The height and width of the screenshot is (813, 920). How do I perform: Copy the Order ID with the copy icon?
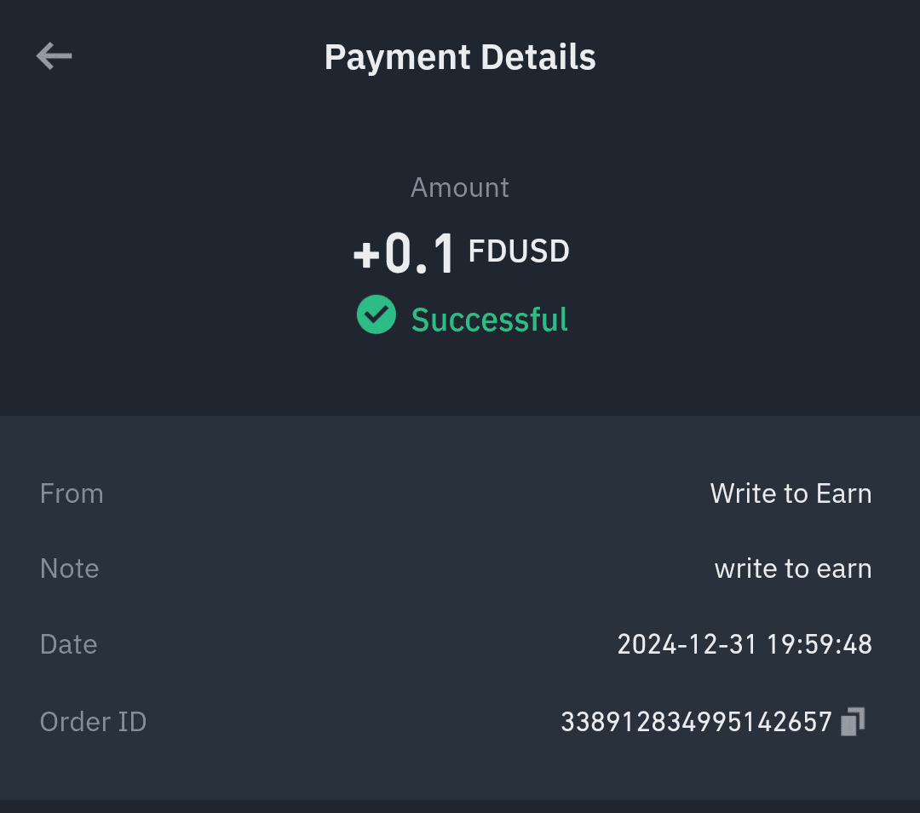coord(853,722)
